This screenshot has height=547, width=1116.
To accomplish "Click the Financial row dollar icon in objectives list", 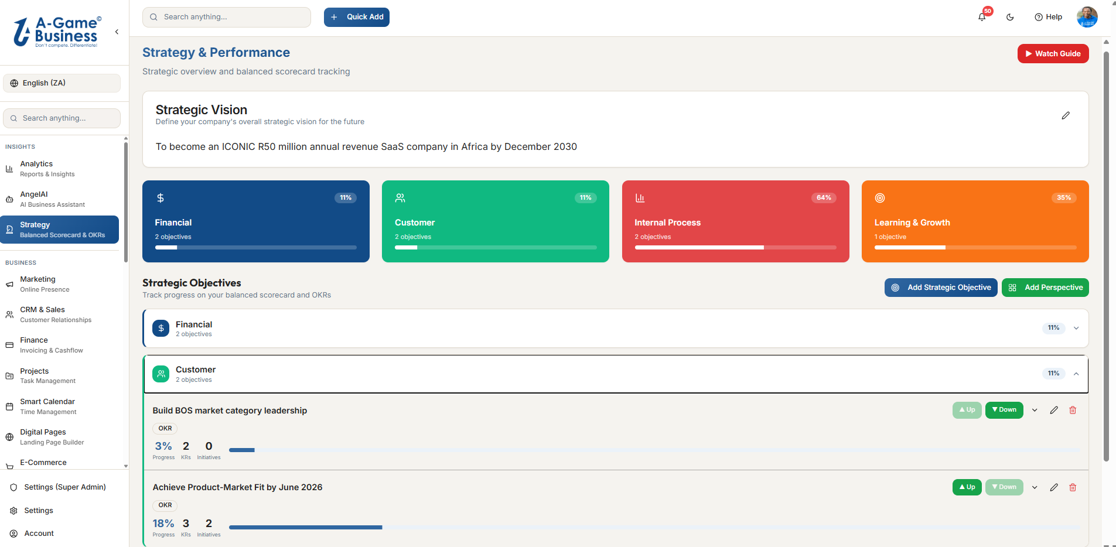I will pos(161,329).
